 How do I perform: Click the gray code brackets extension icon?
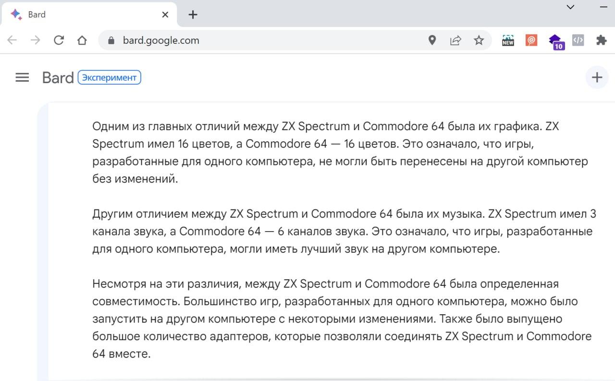click(x=578, y=40)
